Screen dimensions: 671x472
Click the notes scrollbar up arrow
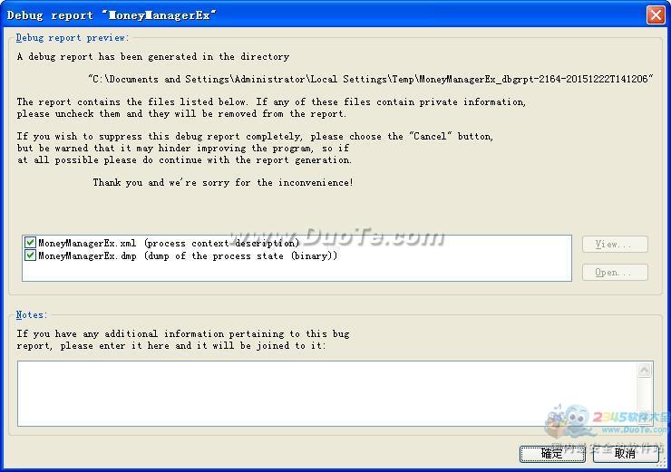pos(645,370)
